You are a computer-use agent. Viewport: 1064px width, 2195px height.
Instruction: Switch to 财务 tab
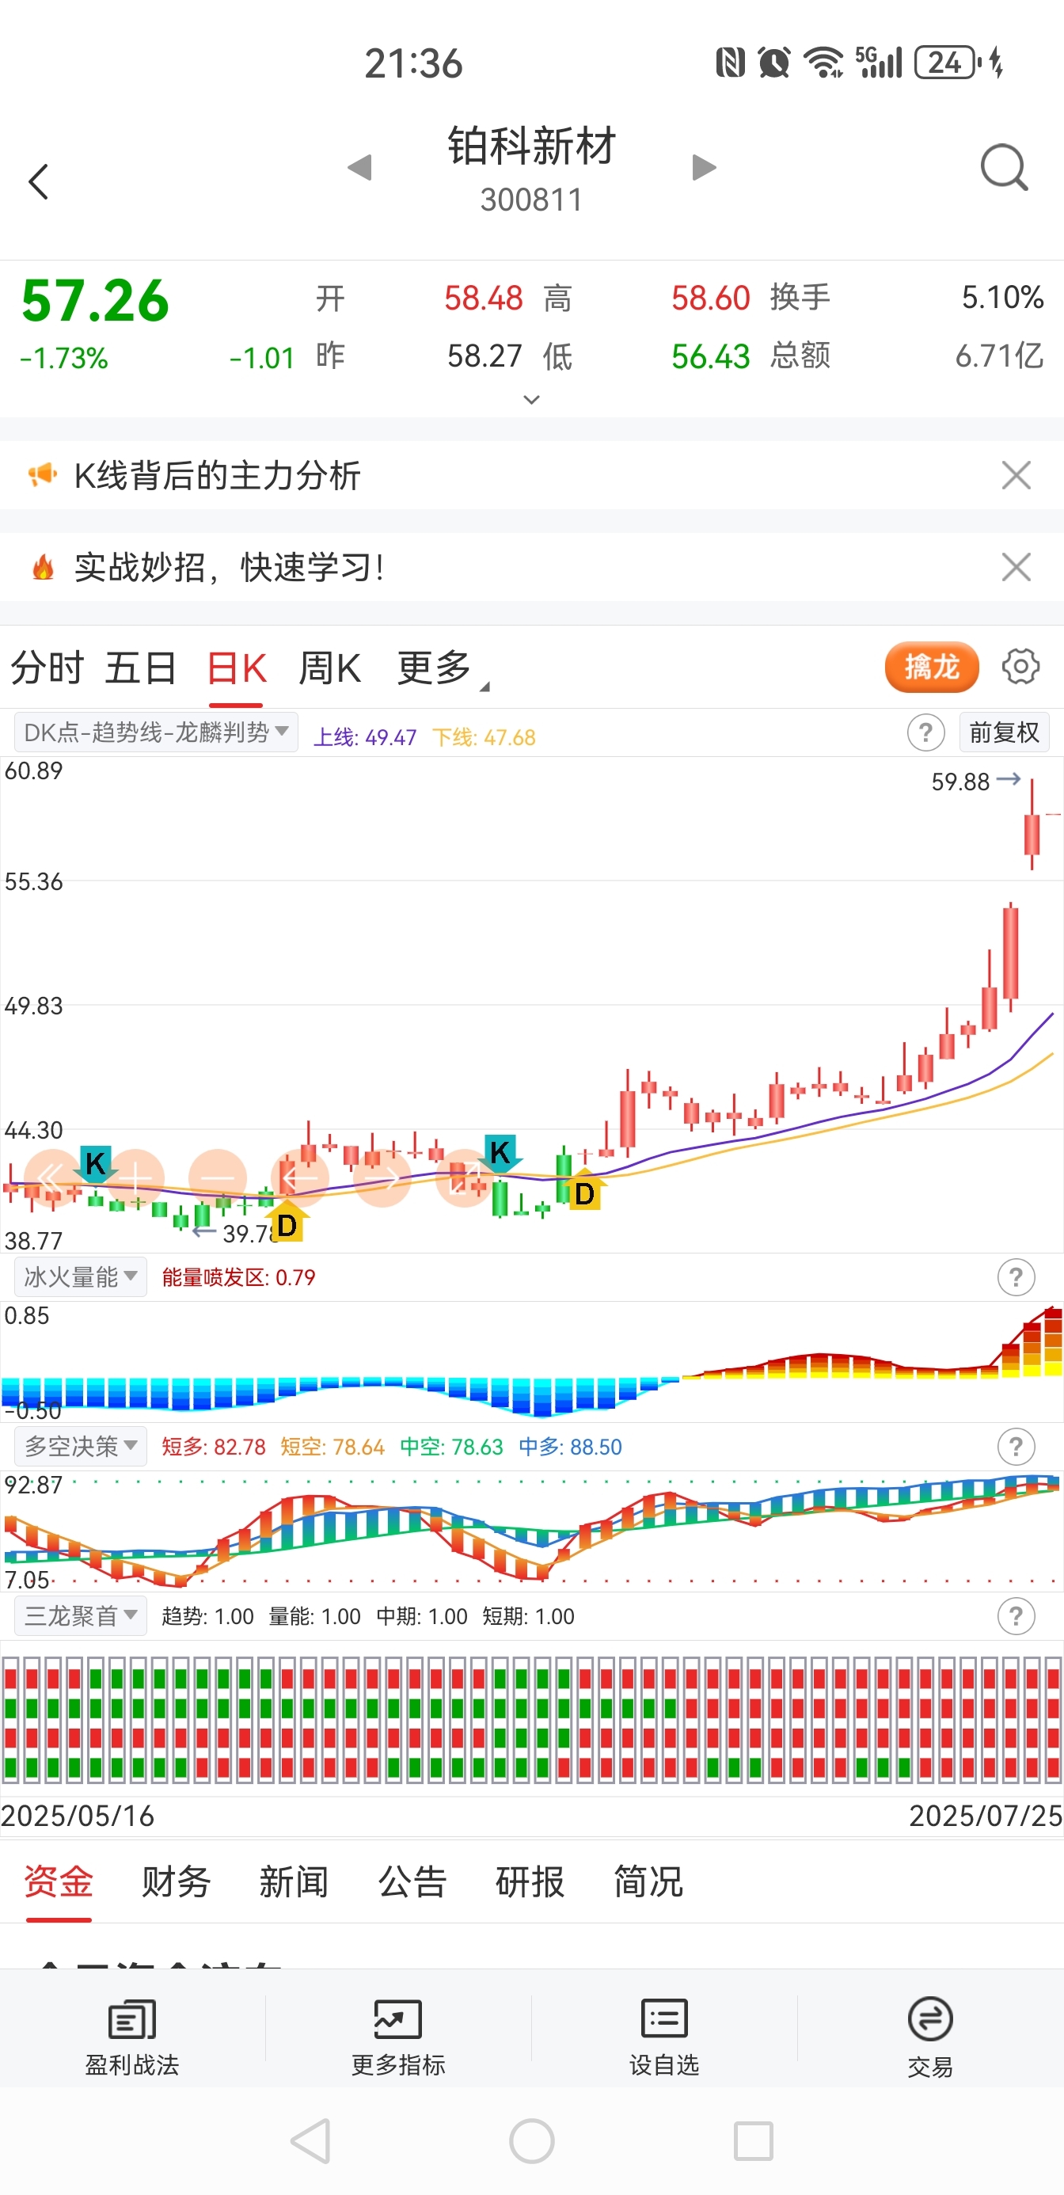177,1882
